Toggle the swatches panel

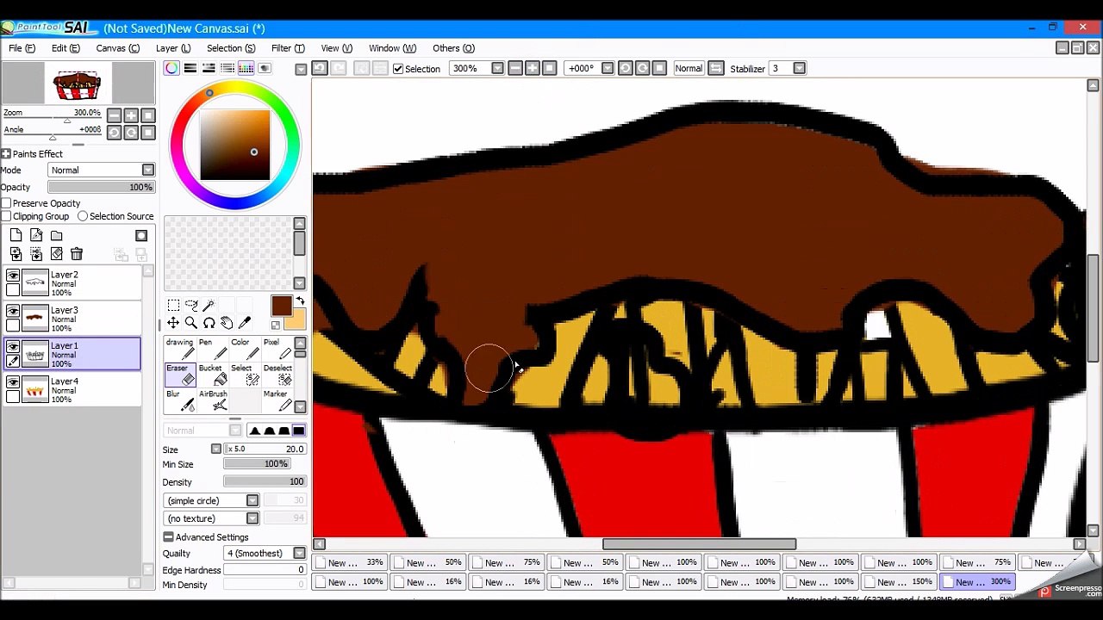[246, 68]
